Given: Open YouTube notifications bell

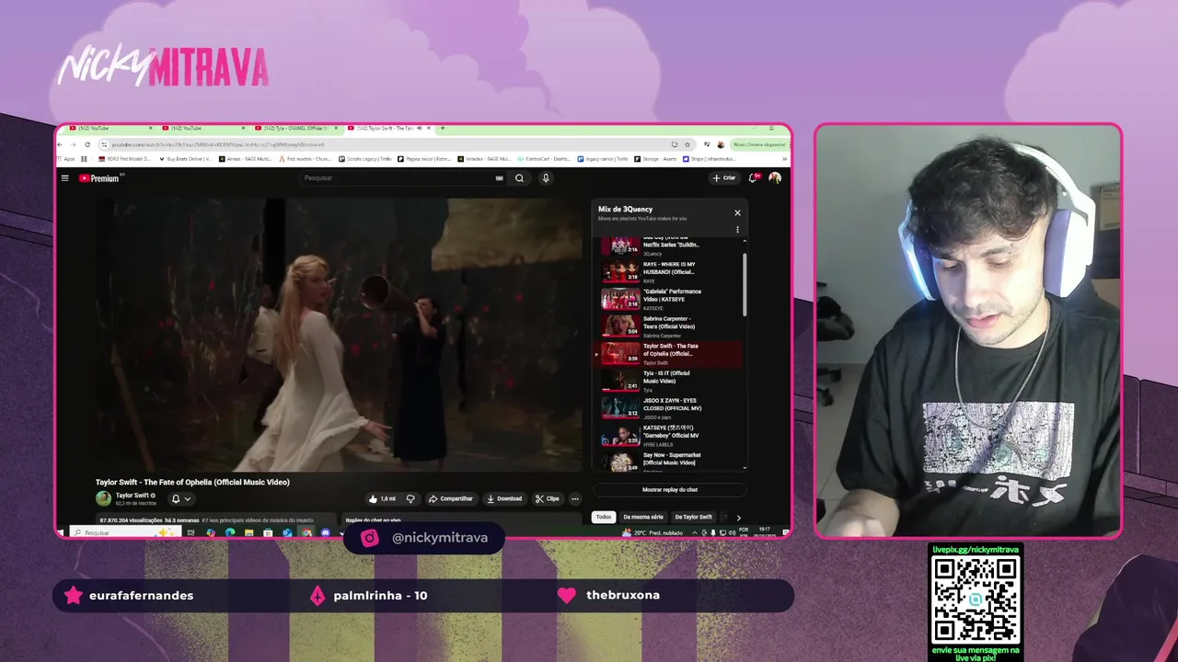Looking at the screenshot, I should click(x=753, y=178).
